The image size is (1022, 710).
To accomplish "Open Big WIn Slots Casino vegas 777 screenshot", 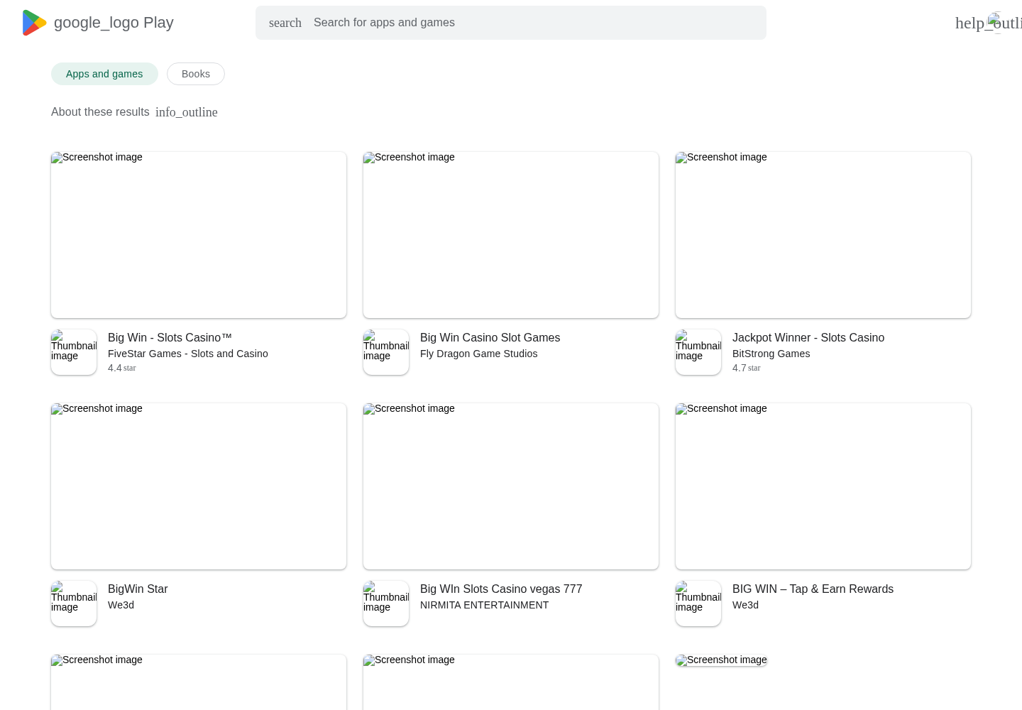I will (511, 486).
